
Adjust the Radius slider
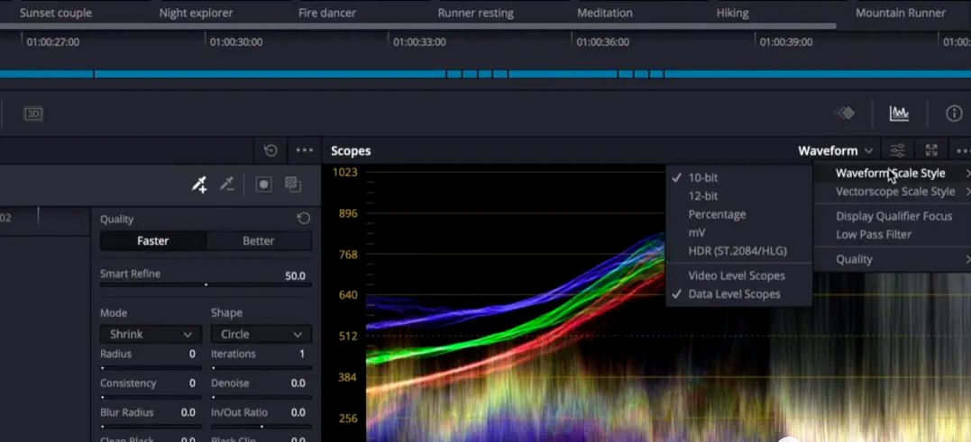pyautogui.click(x=151, y=368)
